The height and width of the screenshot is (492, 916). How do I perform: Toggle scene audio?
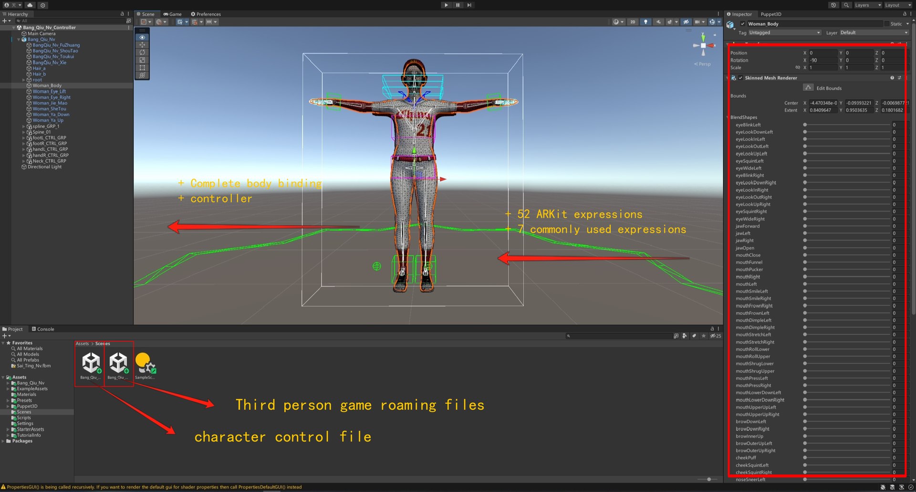(658, 22)
